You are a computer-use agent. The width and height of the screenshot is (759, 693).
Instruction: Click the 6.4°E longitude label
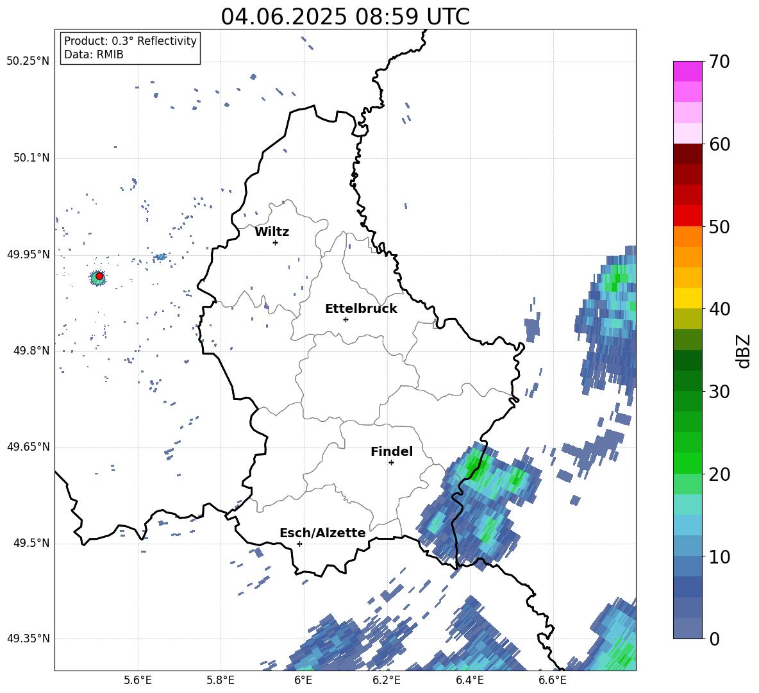pos(469,680)
